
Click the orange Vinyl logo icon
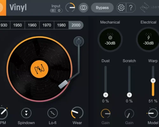(3, 8)
